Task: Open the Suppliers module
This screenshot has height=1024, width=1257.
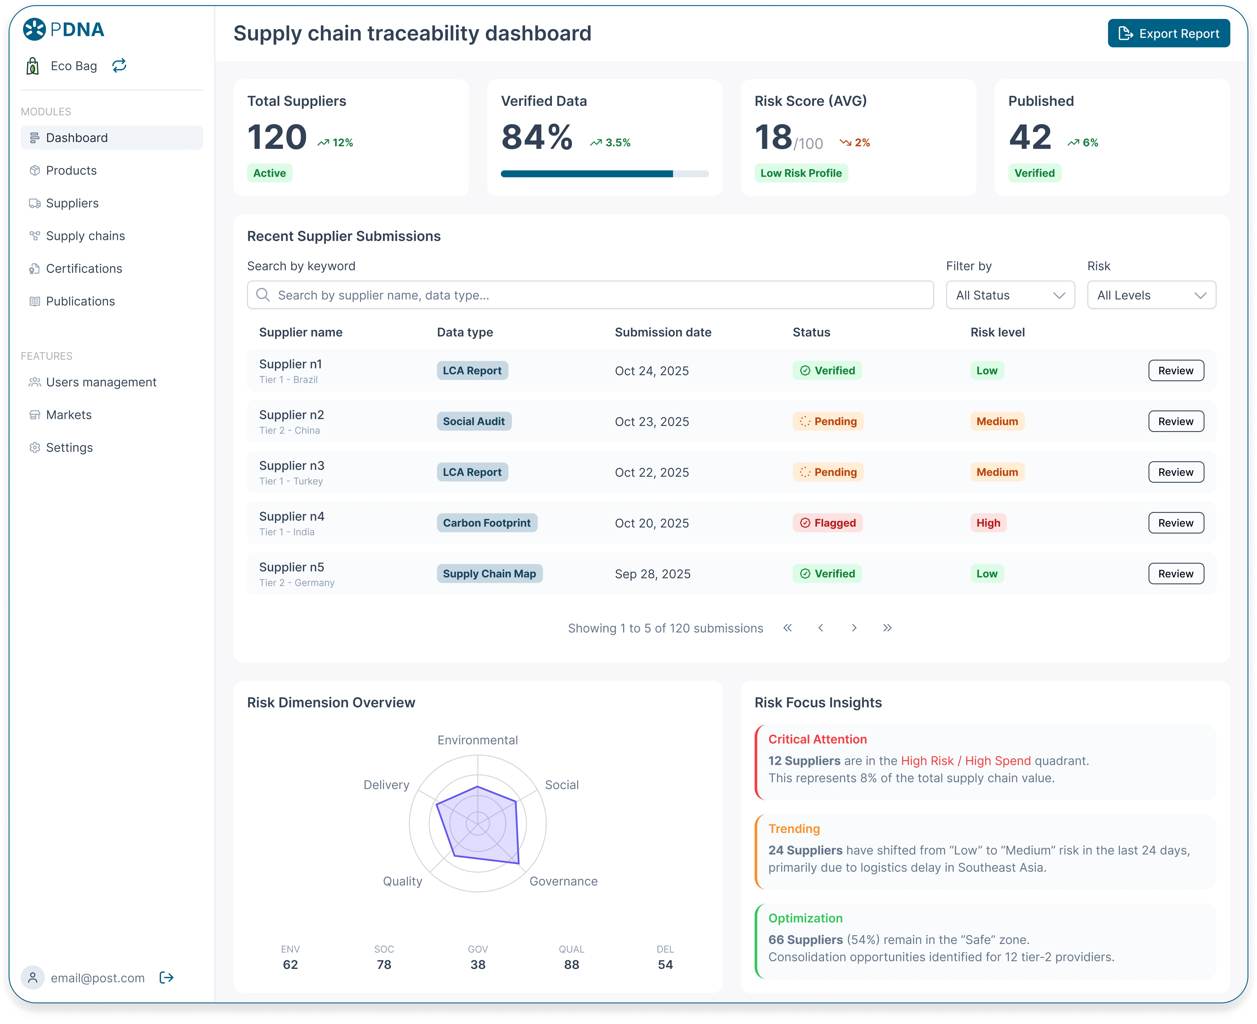Action: pyautogui.click(x=72, y=203)
